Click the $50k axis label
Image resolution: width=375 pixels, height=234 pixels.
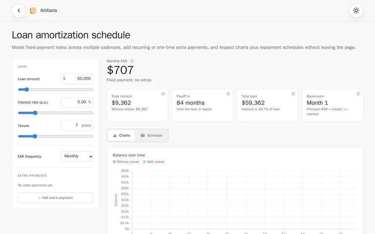point(125,171)
